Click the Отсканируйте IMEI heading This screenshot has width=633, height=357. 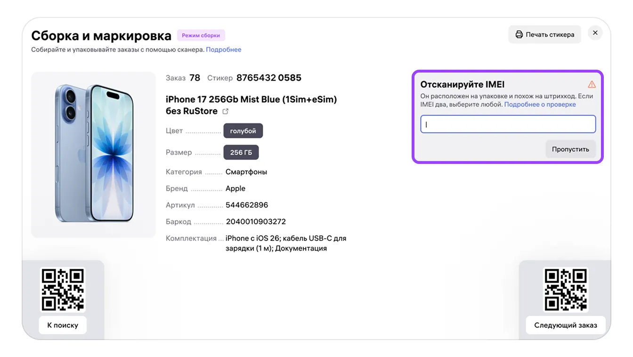463,85
